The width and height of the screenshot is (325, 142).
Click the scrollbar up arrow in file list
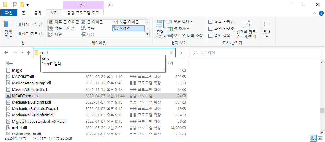tap(322, 62)
